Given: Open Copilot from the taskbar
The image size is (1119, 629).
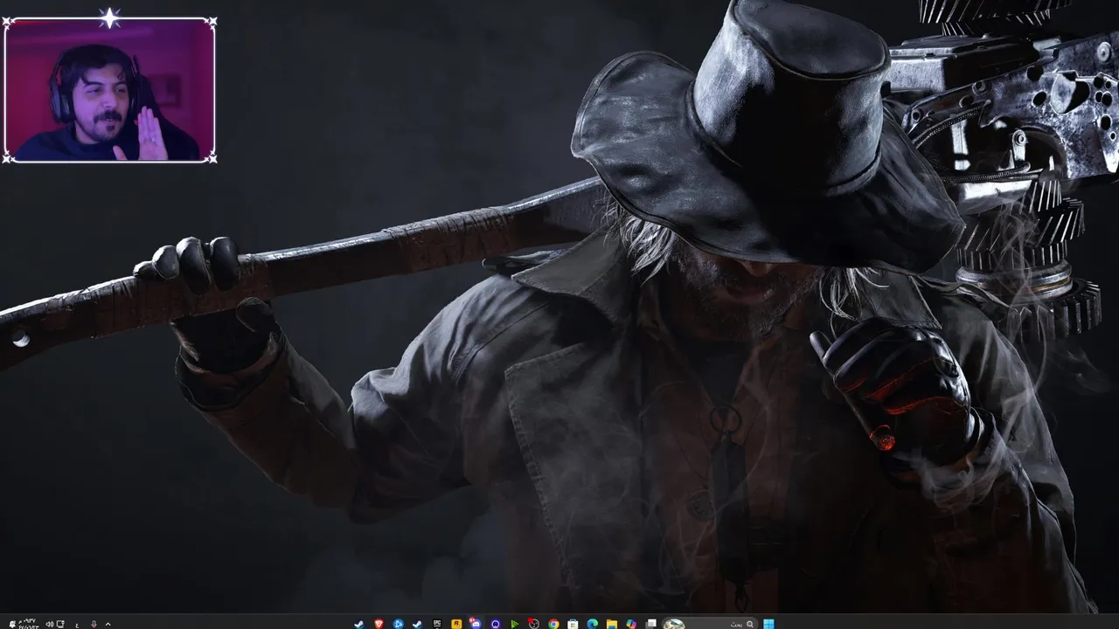Looking at the screenshot, I should point(631,624).
